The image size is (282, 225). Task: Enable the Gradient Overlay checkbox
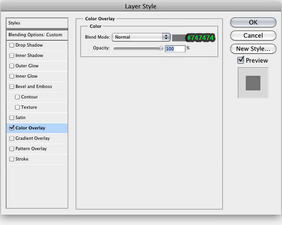(12, 138)
